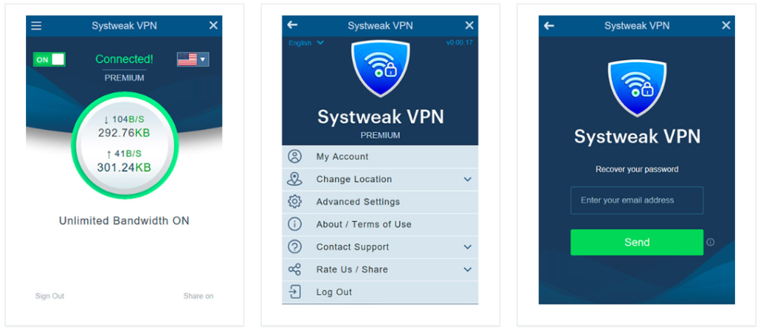Click the My Account person icon

[x=294, y=157]
